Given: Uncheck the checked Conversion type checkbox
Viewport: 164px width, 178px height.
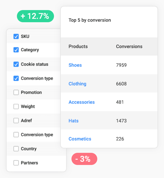Looking at the screenshot, I should coord(16,78).
